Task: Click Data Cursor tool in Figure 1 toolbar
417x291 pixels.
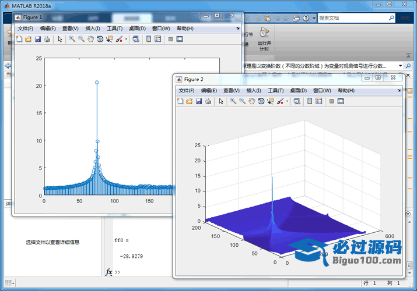Action: coord(109,40)
